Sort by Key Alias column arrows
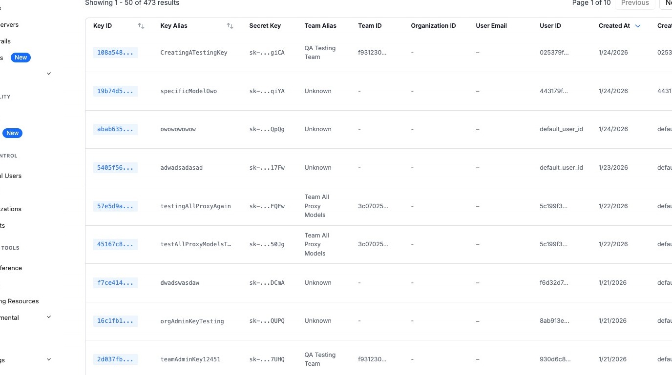 (230, 26)
